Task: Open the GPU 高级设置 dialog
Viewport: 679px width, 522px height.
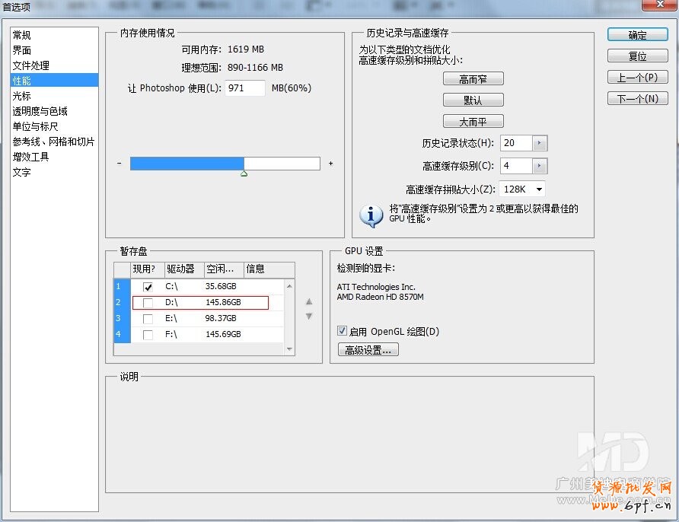Action: click(x=368, y=349)
